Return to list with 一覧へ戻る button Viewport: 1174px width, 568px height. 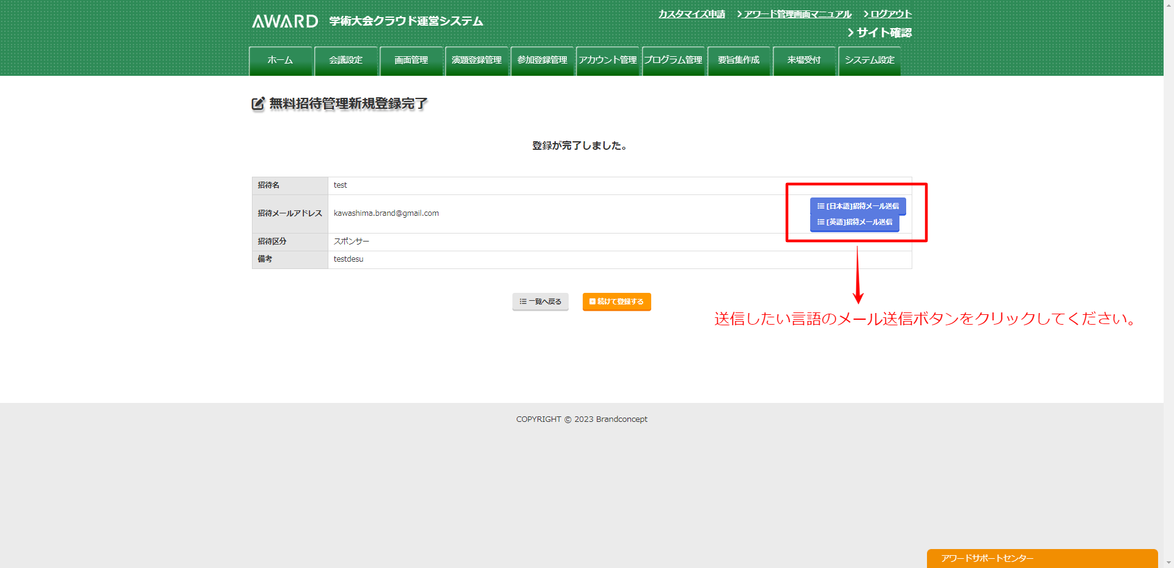coord(540,301)
